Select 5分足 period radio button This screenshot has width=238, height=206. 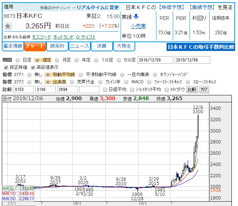pos(119,60)
